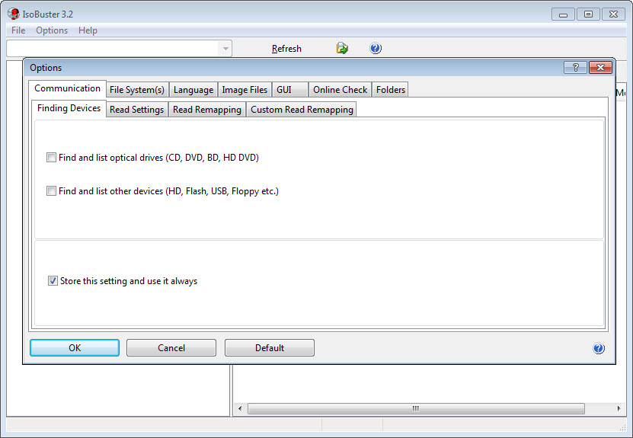Switch to the Language tab
Viewport: 633px width, 438px height.
(193, 90)
